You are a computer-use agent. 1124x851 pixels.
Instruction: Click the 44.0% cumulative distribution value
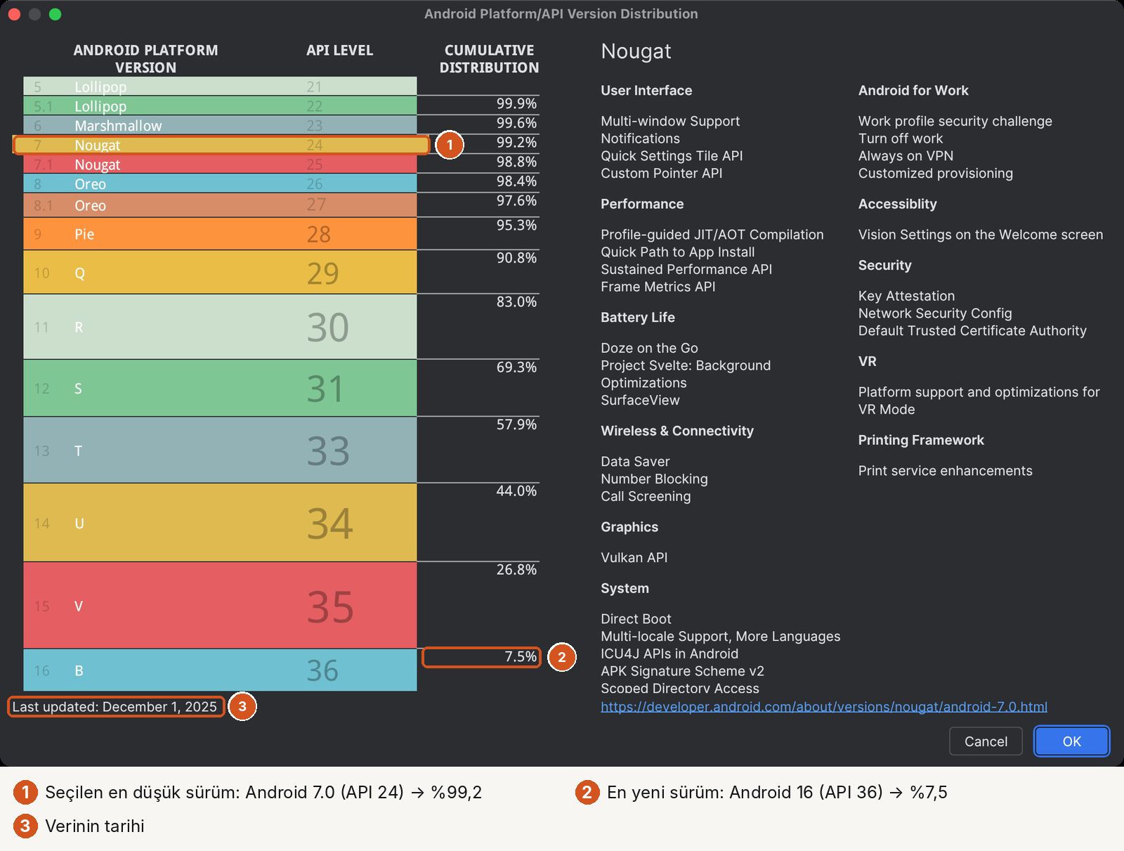tap(516, 491)
